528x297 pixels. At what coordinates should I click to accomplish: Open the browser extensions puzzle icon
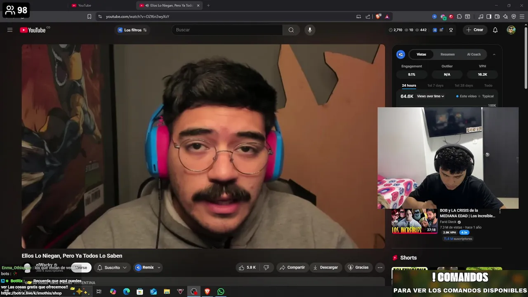(459, 16)
